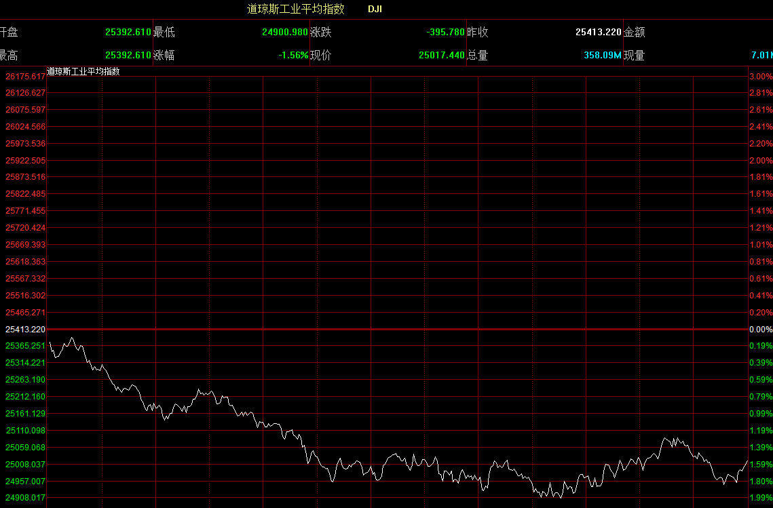773x508 pixels.
Task: Click the 涨幅 value -1.56%
Action: (x=293, y=55)
